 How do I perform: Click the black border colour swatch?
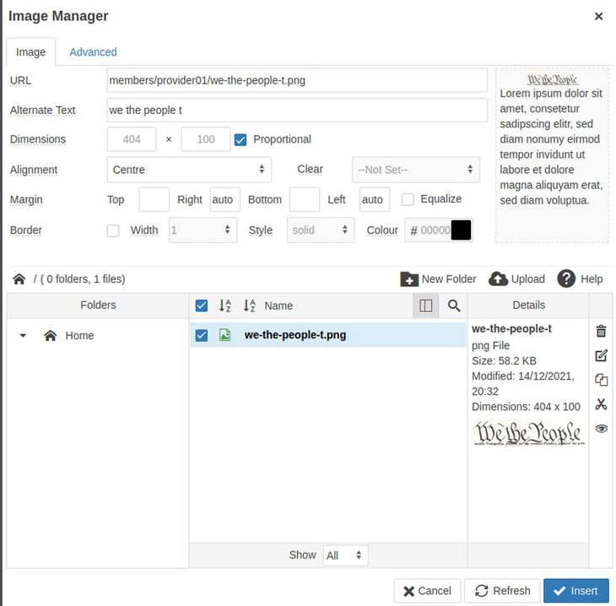point(461,230)
